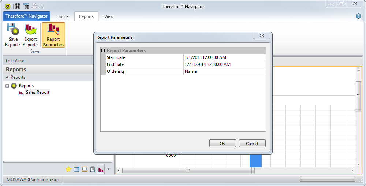This screenshot has width=366, height=186.
Task: Click the Export Report icon
Action: pyautogui.click(x=30, y=30)
